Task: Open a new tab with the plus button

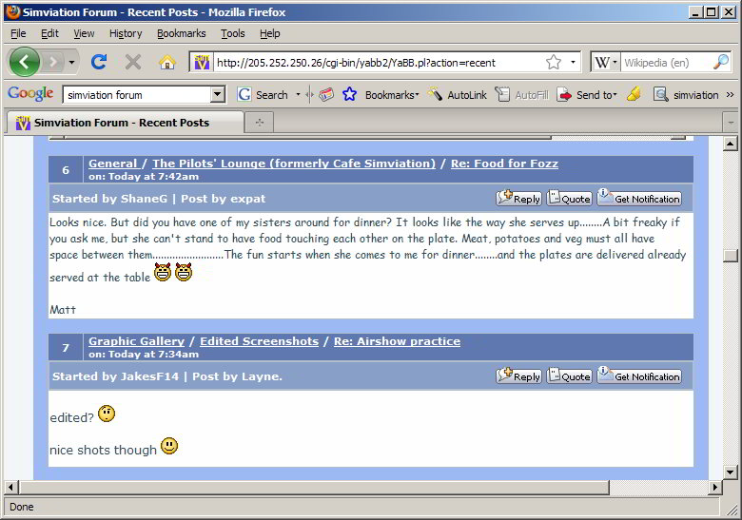Action: tap(258, 123)
